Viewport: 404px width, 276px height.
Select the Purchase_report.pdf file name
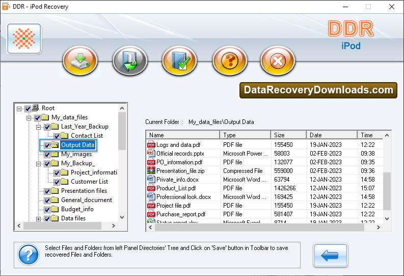pos(181,214)
